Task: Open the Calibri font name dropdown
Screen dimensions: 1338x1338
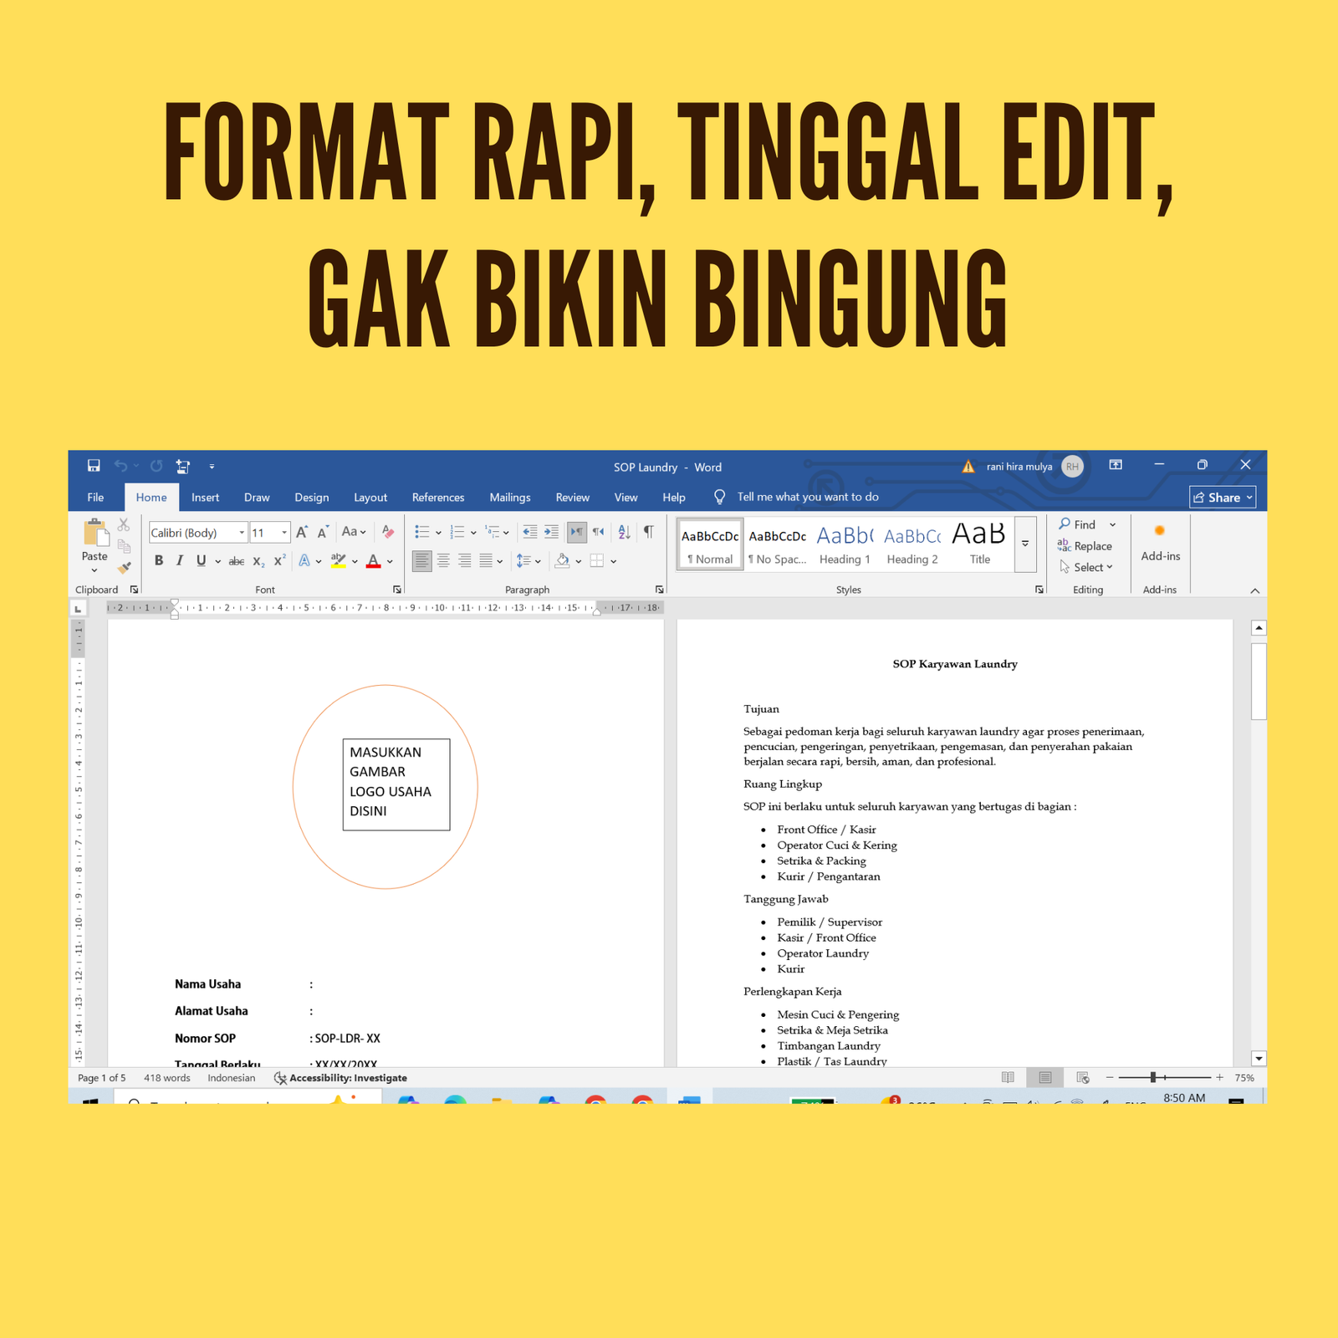Action: click(242, 533)
